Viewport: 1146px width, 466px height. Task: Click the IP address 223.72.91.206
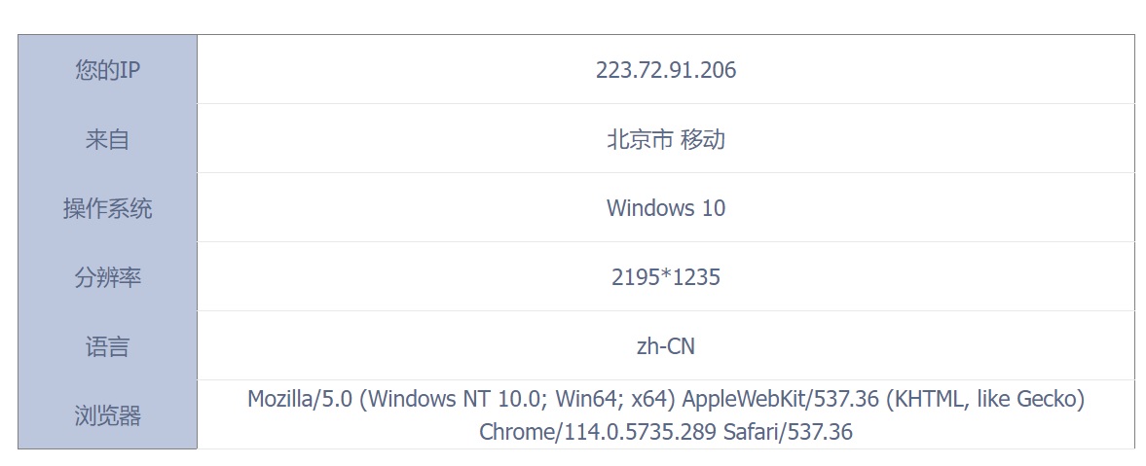tap(666, 70)
